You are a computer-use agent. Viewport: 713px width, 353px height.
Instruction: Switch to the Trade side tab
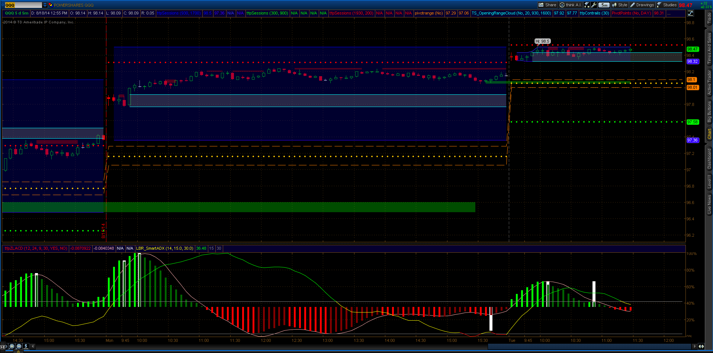click(x=709, y=18)
